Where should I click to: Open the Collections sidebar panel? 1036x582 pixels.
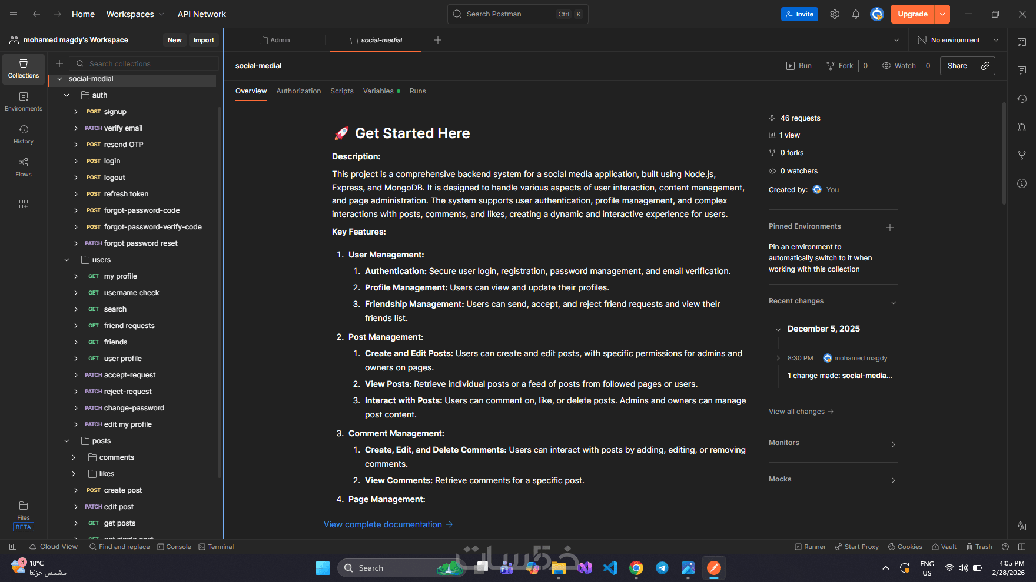(x=24, y=69)
